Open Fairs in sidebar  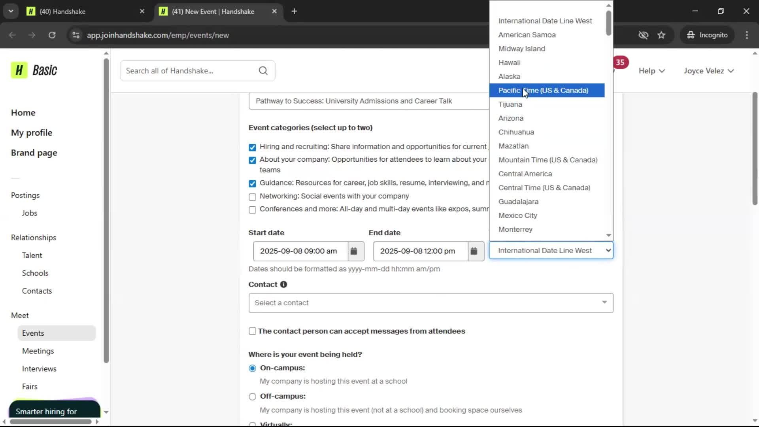[x=30, y=387]
